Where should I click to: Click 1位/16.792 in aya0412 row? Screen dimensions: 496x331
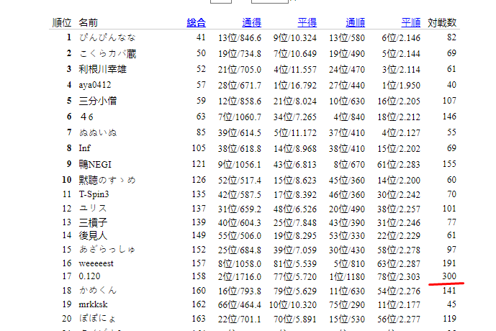point(295,86)
